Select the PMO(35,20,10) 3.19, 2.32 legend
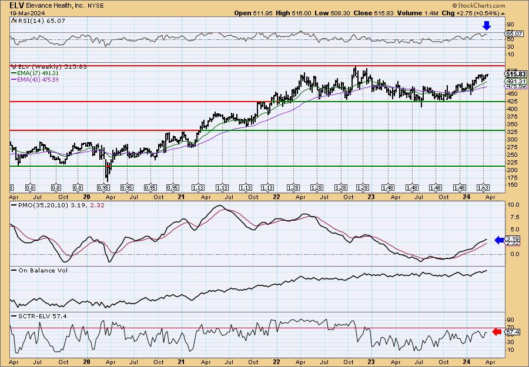The height and width of the screenshot is (367, 529). click(58, 205)
